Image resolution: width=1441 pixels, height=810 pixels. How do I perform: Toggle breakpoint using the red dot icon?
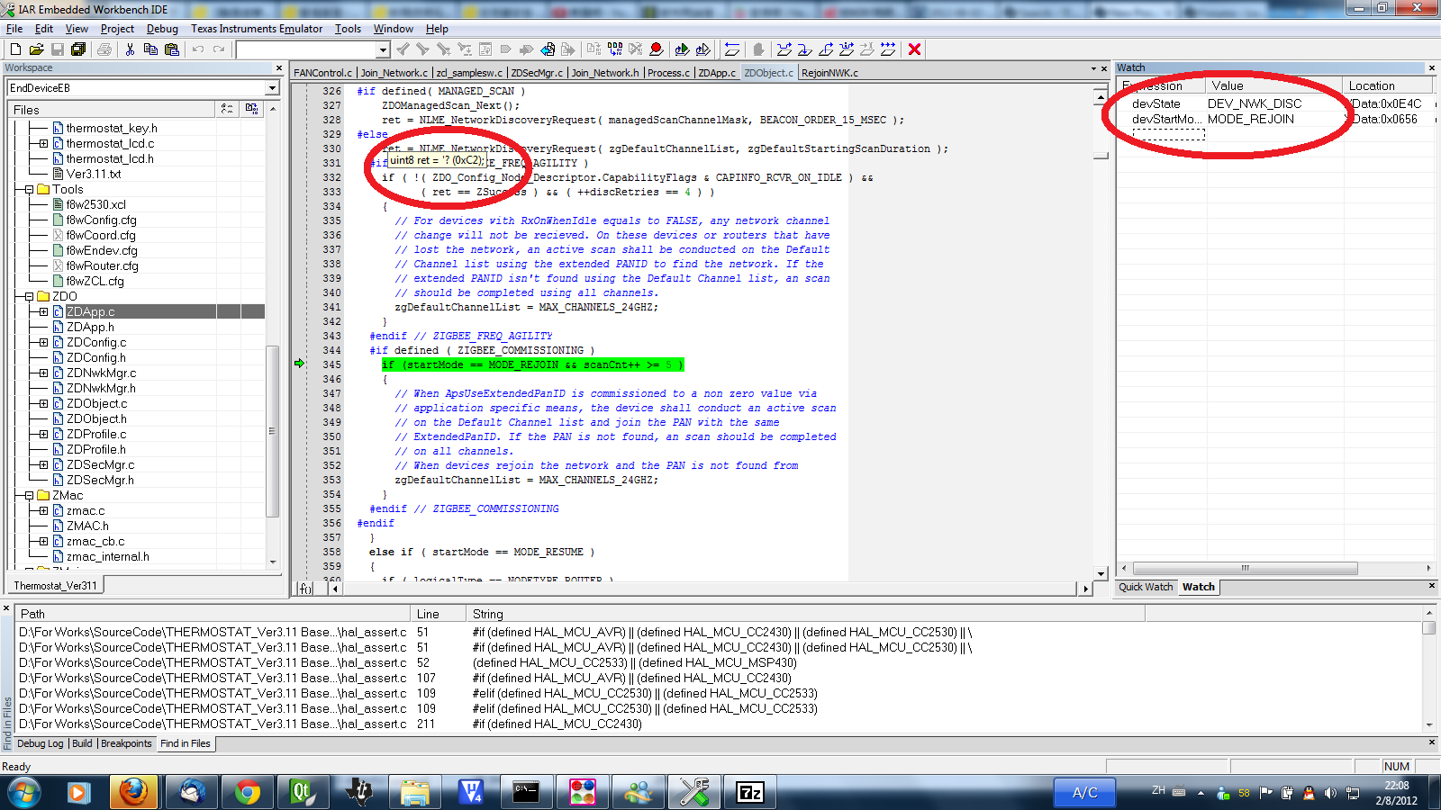657,49
